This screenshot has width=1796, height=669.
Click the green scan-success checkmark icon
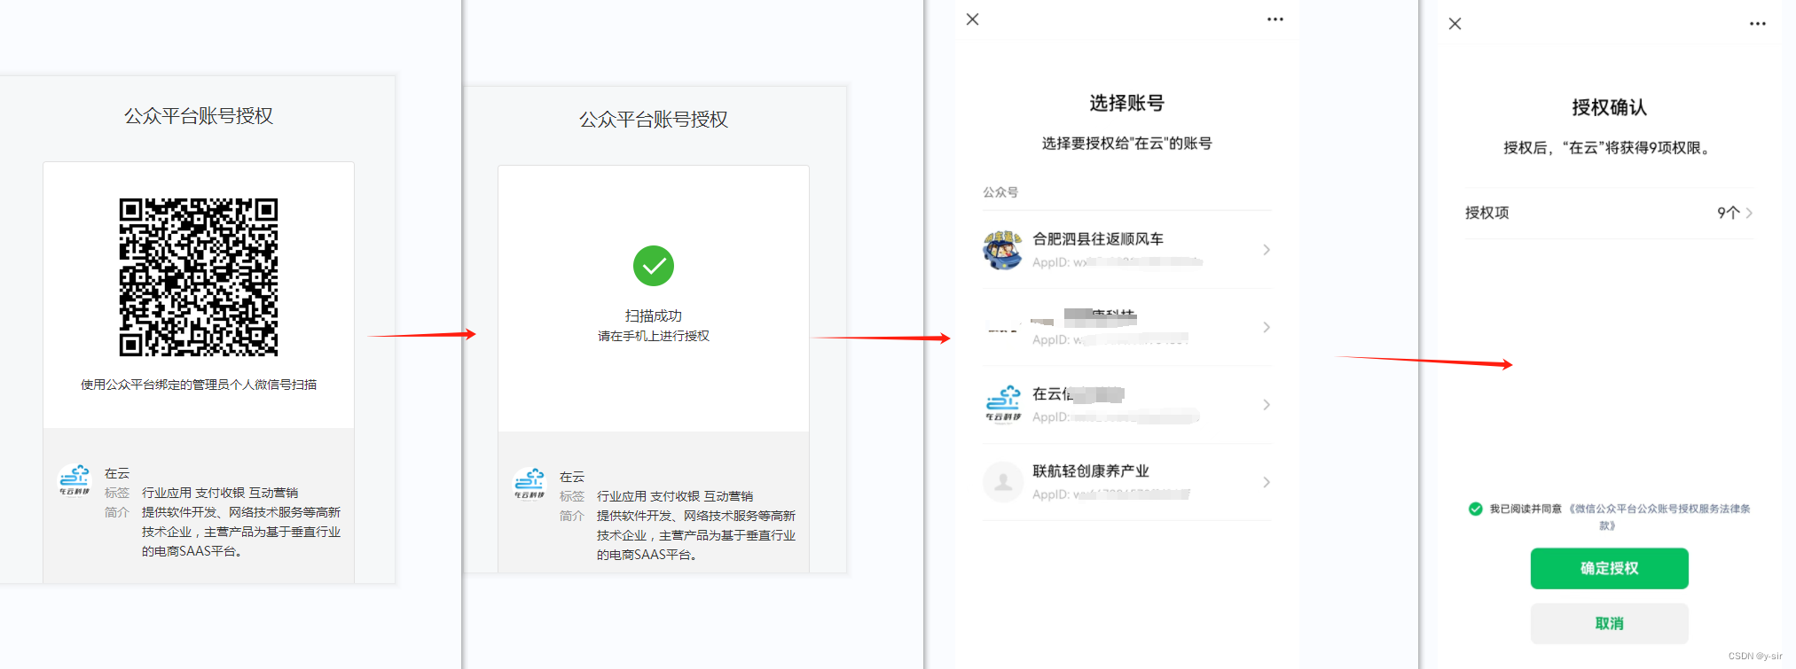(x=654, y=266)
